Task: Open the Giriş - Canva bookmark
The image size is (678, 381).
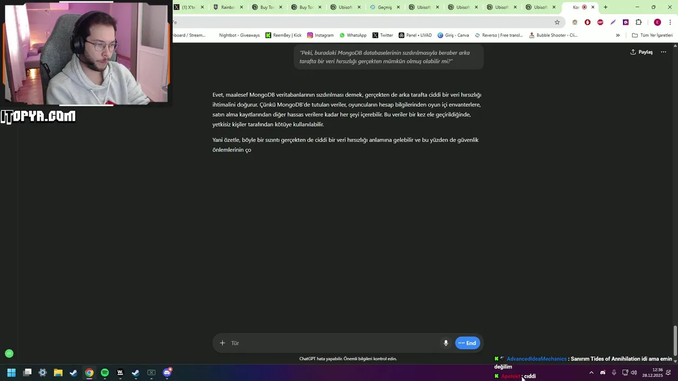Action: click(x=453, y=35)
